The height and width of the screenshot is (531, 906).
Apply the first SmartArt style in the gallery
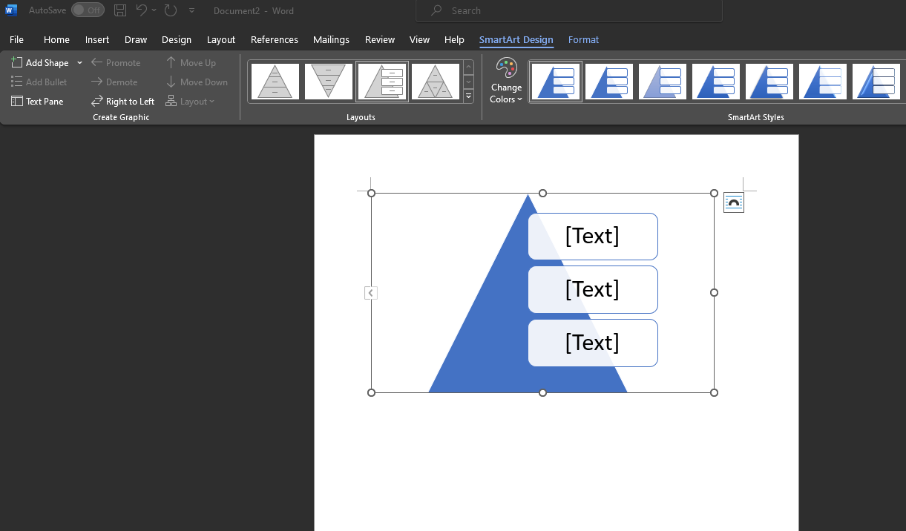pyautogui.click(x=555, y=81)
